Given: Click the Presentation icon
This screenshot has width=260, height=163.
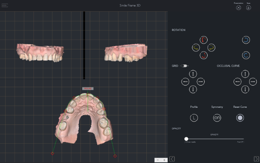Looking at the screenshot, I should click(x=239, y=8).
